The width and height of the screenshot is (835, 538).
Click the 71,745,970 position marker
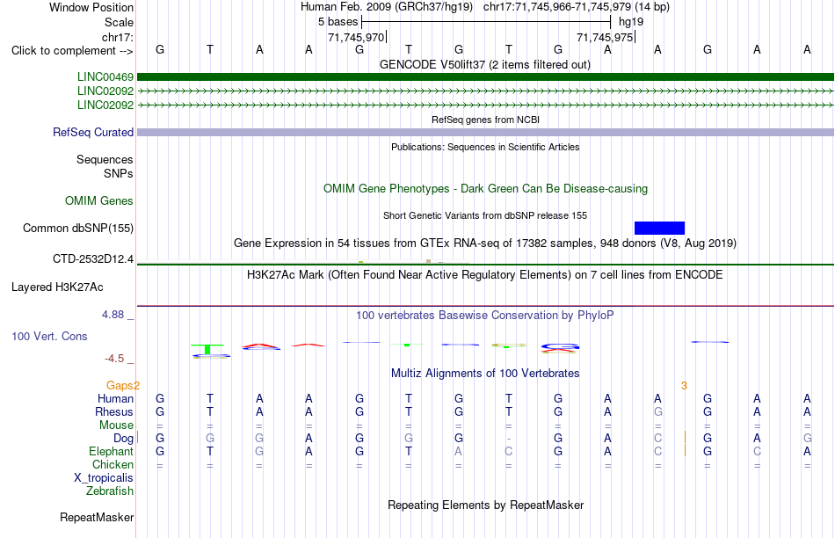(x=356, y=37)
